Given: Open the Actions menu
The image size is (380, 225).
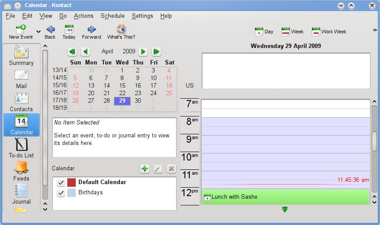Looking at the screenshot, I should 83,16.
